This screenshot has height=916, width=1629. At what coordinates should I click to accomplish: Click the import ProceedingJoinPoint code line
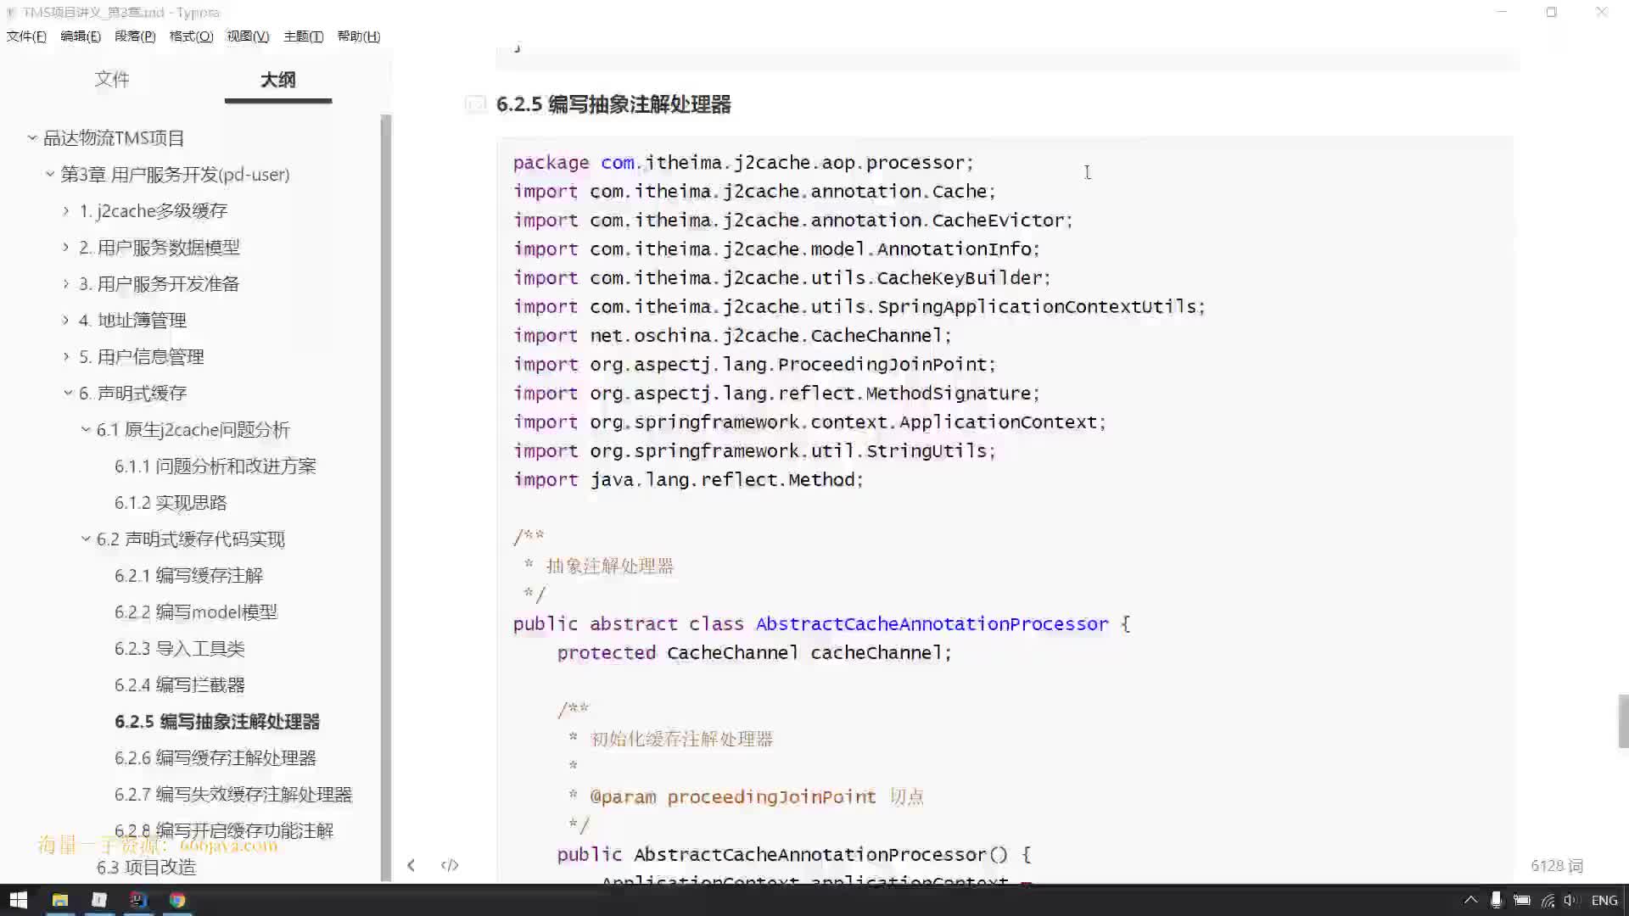754,364
